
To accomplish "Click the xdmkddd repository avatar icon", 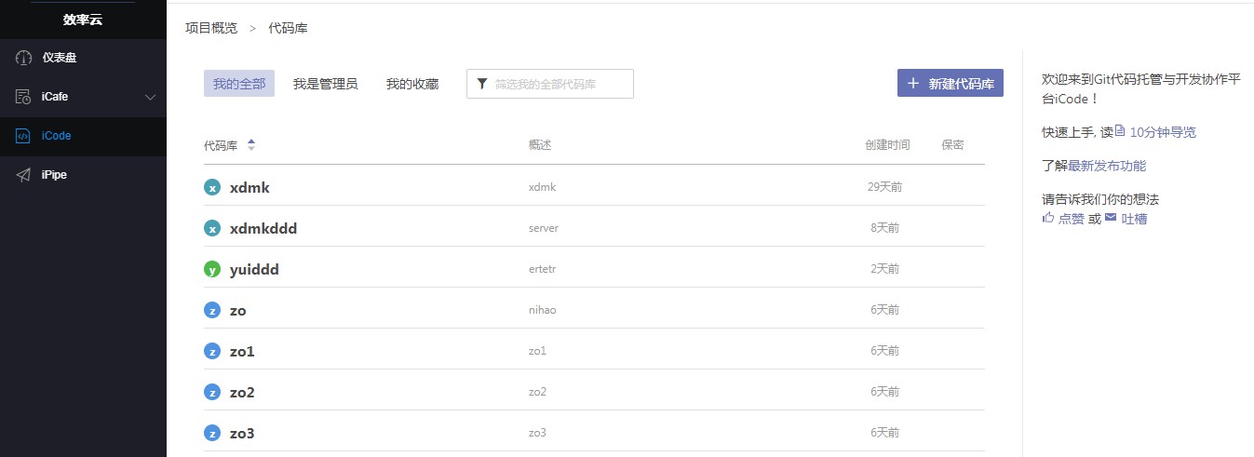I will 212,228.
